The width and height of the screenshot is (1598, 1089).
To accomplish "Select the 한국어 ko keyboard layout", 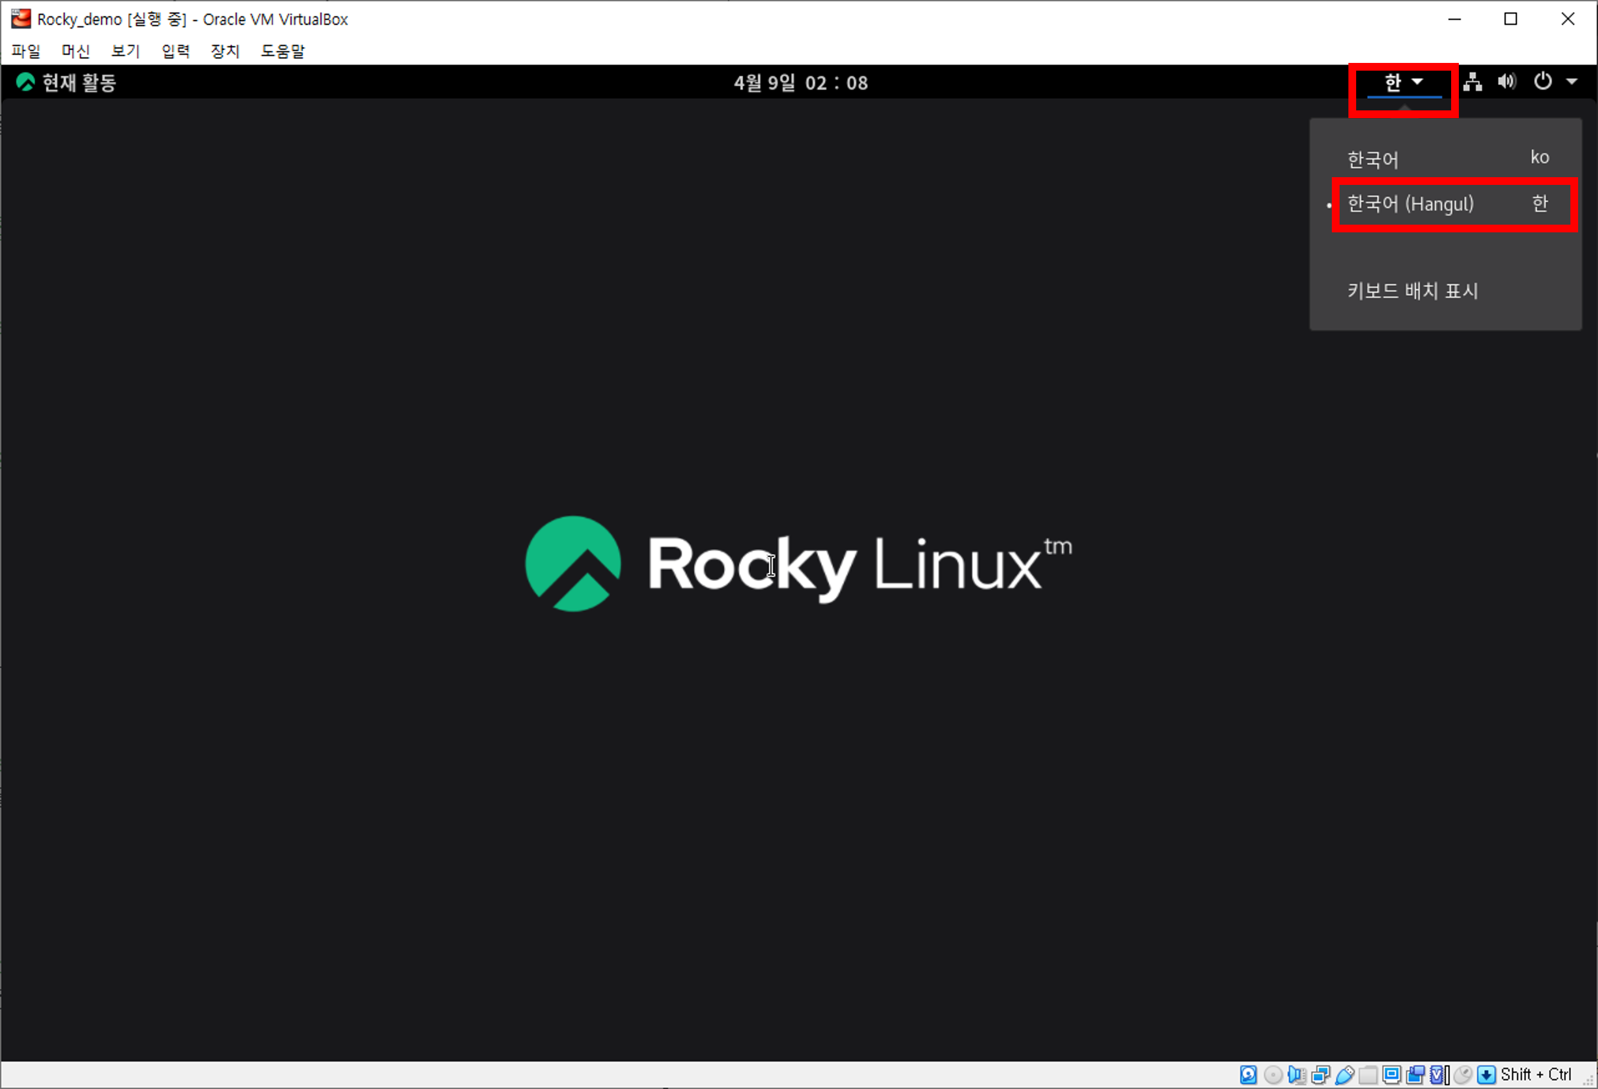I will coord(1444,160).
